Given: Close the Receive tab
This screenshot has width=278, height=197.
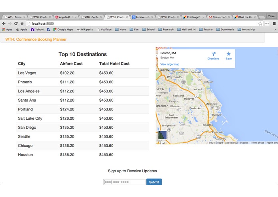Looking at the screenshot, I should (152, 17).
